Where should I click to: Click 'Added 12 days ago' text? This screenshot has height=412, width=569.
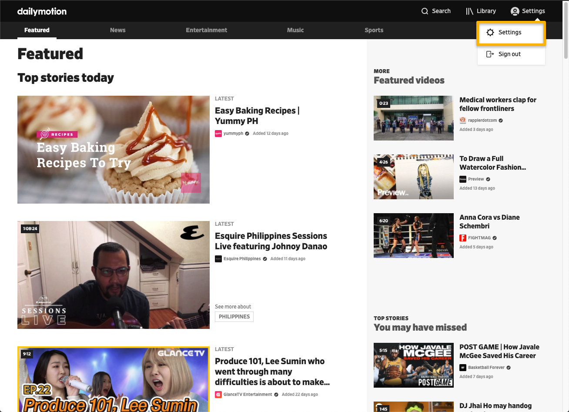click(x=271, y=134)
